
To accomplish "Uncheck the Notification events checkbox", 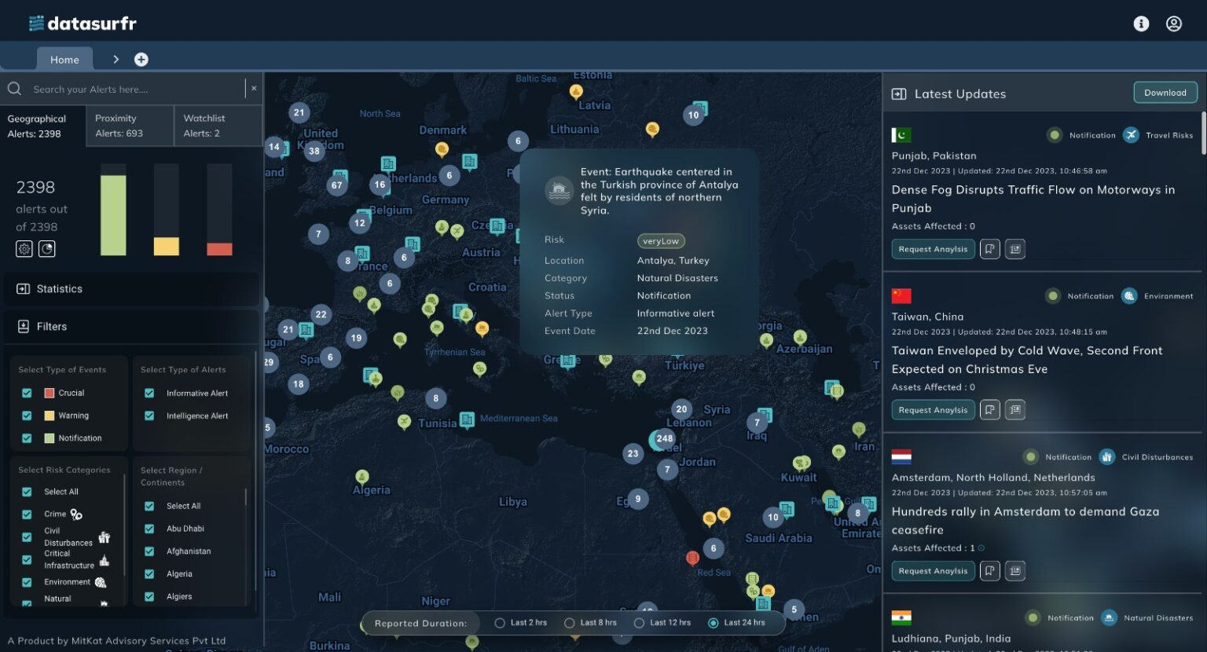I will (27, 438).
